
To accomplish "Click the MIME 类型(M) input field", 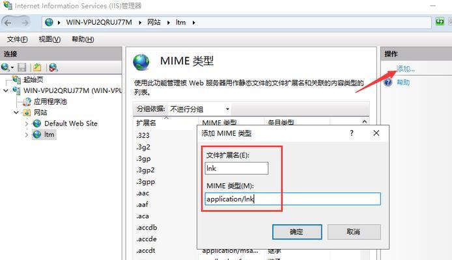I will click(292, 199).
